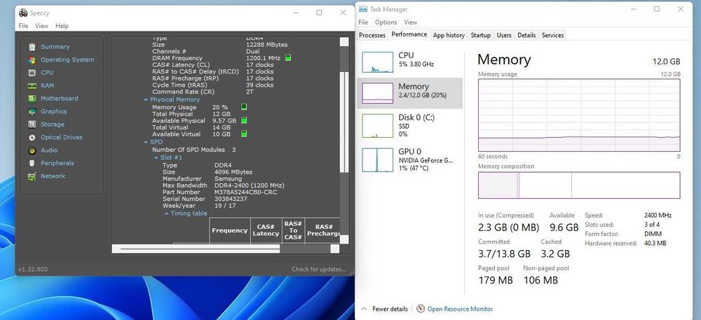Click the Max Bandwidth DDR4-2400 value
Viewport: 701px width, 320px height.
click(x=249, y=186)
